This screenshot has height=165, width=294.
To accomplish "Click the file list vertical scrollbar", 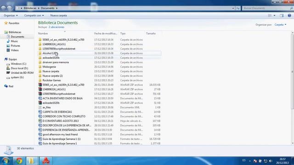I will [x=293, y=71].
